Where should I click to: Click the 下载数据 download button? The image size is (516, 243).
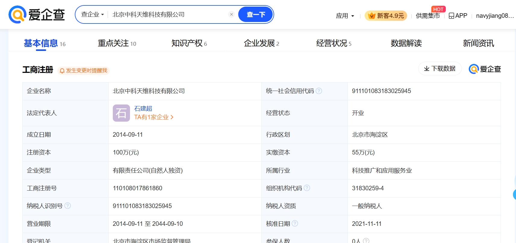[440, 69]
